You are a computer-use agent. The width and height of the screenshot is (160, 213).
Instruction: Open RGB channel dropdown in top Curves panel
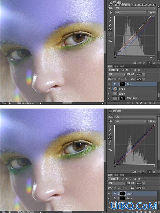pyautogui.click(x=130, y=13)
